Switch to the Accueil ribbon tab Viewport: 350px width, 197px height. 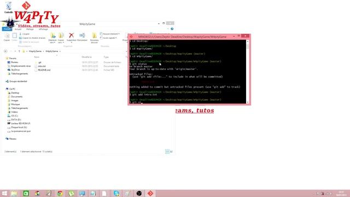pos(18,29)
